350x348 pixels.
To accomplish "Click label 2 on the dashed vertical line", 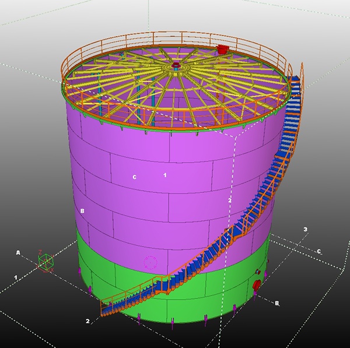I will [x=230, y=200].
